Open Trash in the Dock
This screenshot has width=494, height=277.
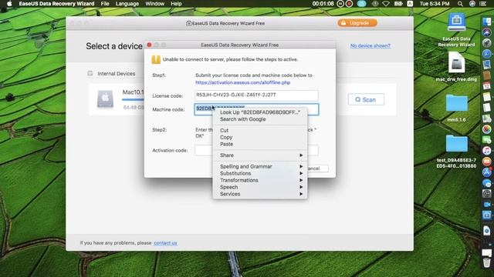click(x=487, y=262)
